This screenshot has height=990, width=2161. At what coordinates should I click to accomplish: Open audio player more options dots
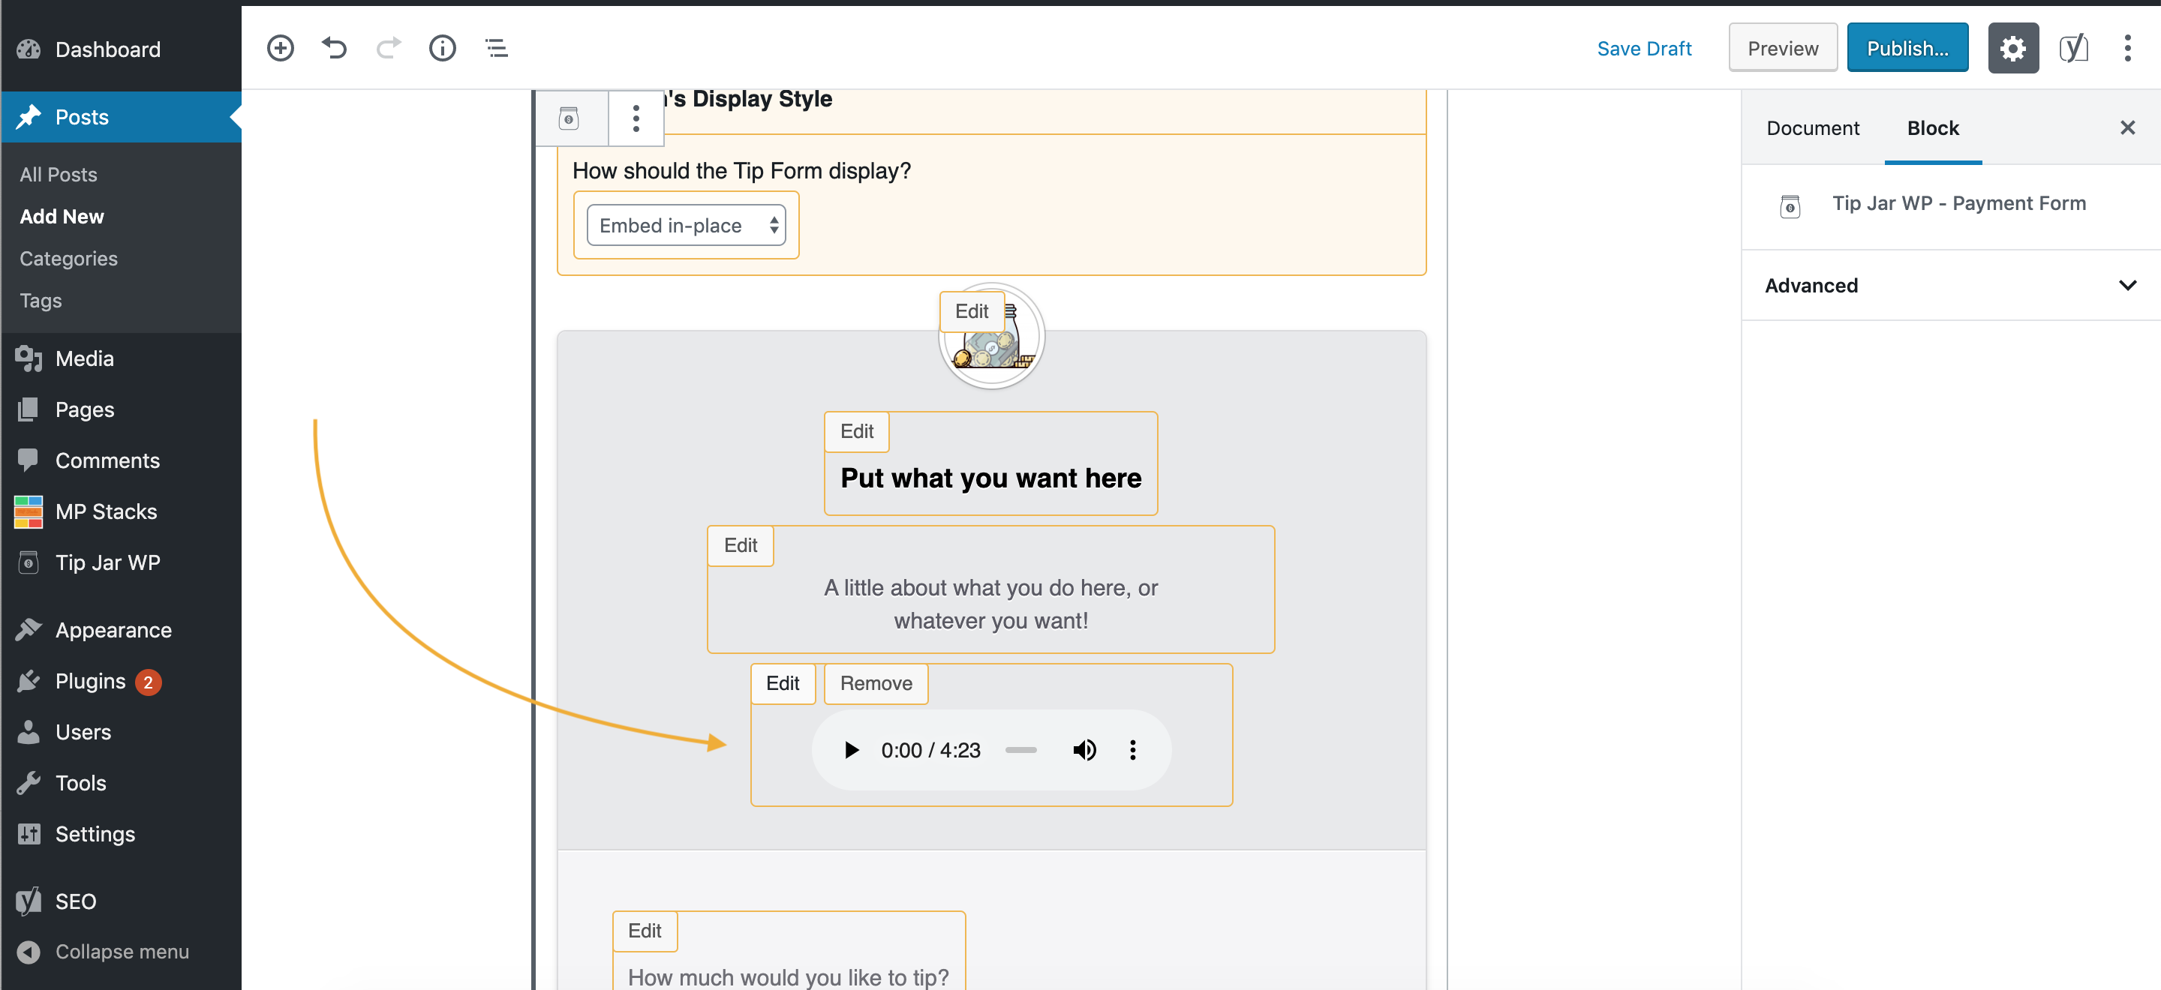click(1132, 749)
